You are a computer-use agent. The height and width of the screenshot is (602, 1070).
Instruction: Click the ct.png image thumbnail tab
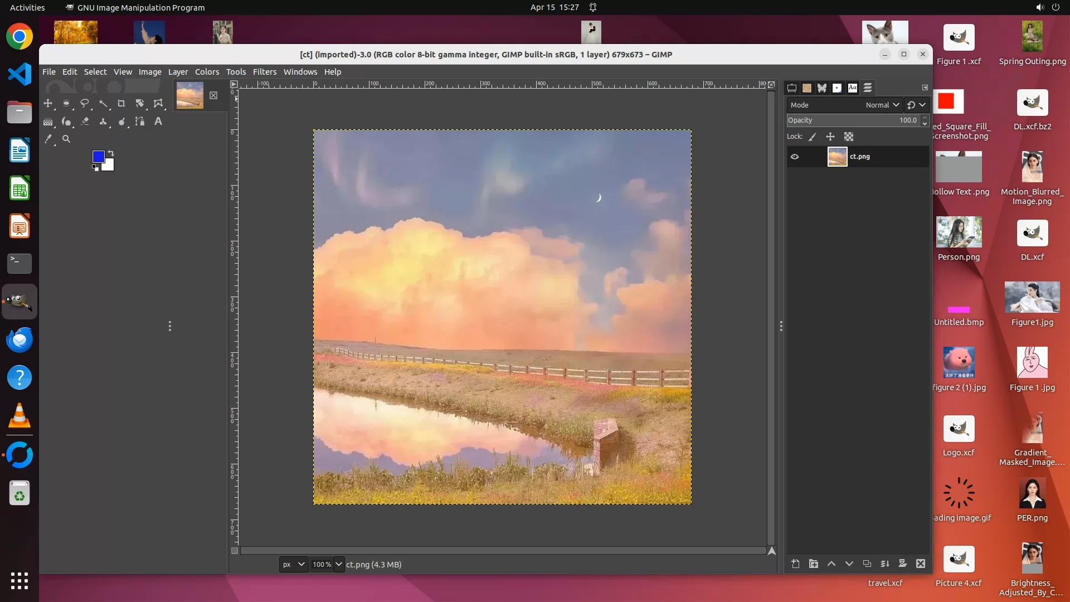pos(189,95)
